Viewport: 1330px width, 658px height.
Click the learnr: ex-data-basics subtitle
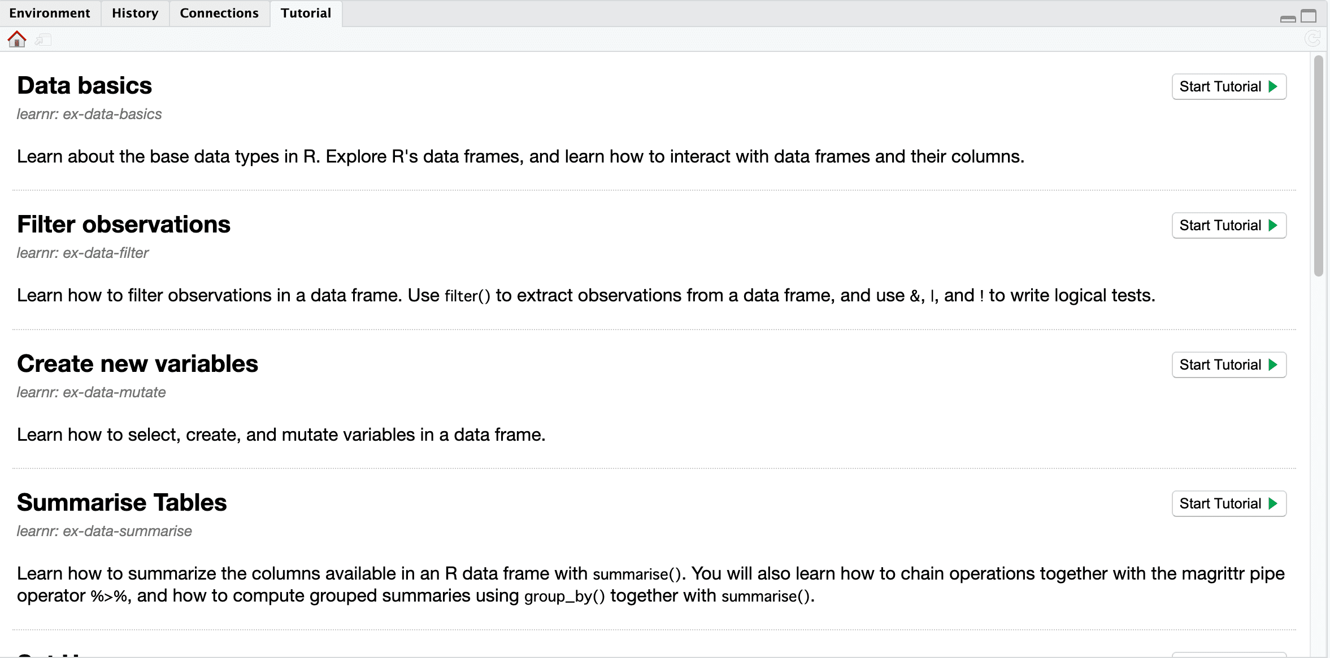coord(89,114)
